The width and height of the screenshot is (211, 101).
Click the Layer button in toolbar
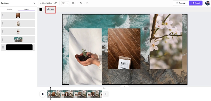coord(50,9)
